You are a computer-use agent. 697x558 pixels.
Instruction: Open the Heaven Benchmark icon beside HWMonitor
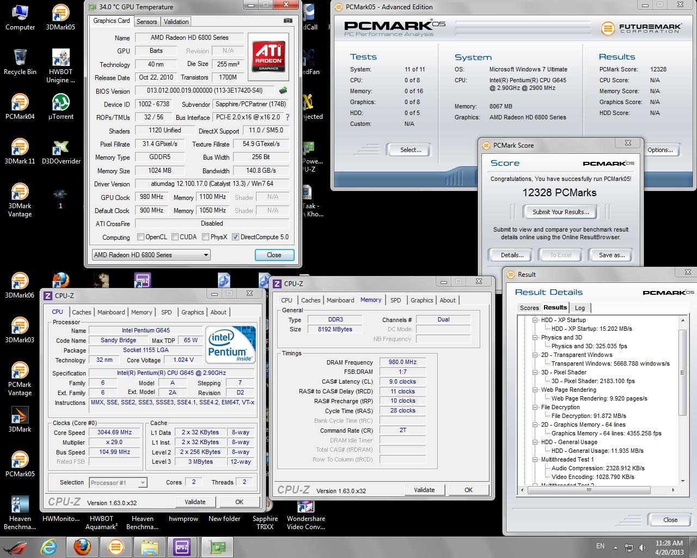pos(20,513)
